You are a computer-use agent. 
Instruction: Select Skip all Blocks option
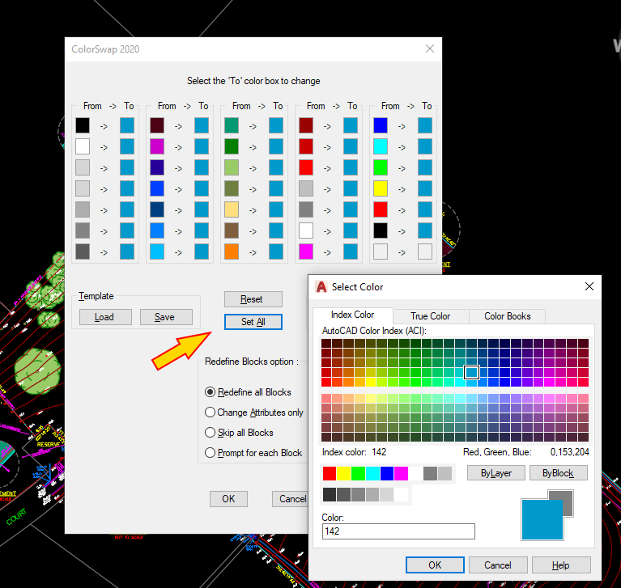click(x=239, y=433)
